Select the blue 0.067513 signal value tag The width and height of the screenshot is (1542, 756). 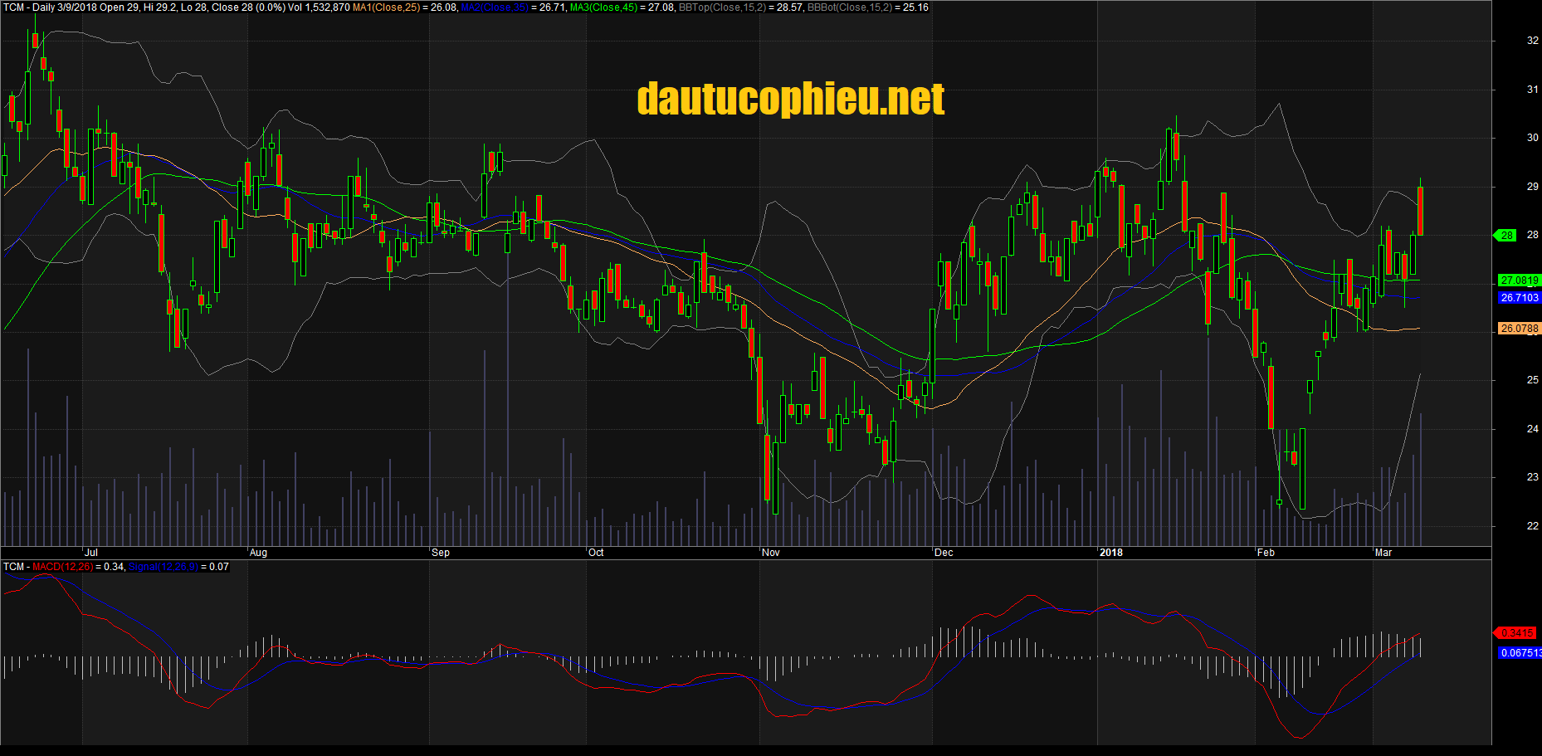pos(1520,653)
